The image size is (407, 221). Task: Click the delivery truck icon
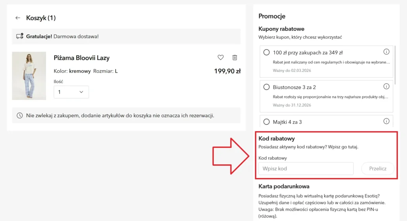click(x=19, y=36)
